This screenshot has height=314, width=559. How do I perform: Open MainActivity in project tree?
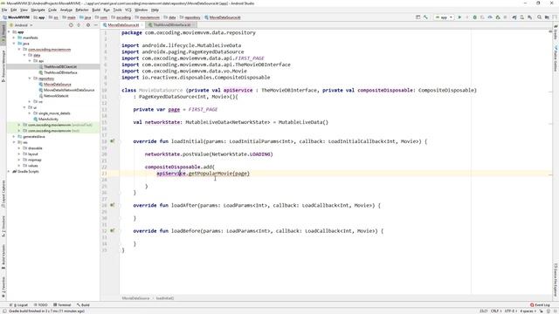(48, 119)
